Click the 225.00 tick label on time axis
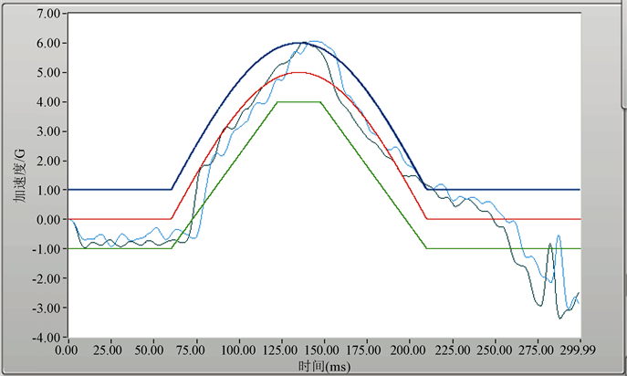This screenshot has width=627, height=376. coord(452,350)
